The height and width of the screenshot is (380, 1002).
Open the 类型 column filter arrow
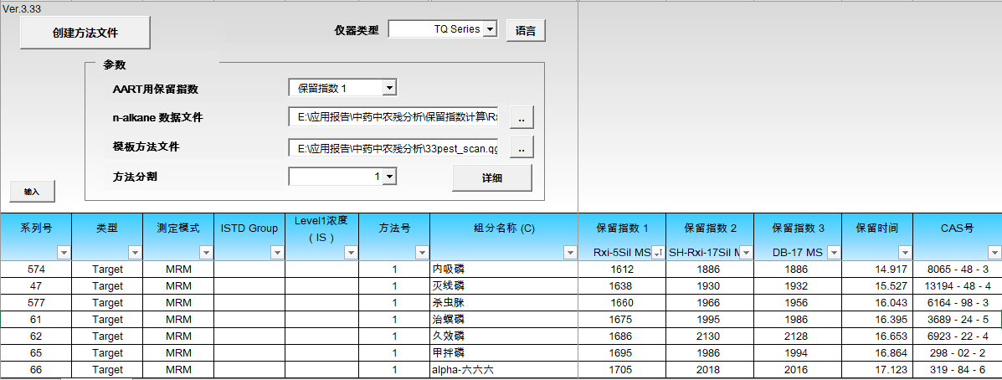tap(135, 252)
